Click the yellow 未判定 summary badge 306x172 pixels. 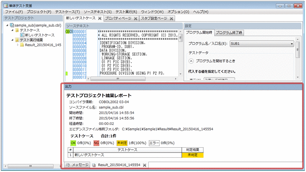click(x=122, y=143)
